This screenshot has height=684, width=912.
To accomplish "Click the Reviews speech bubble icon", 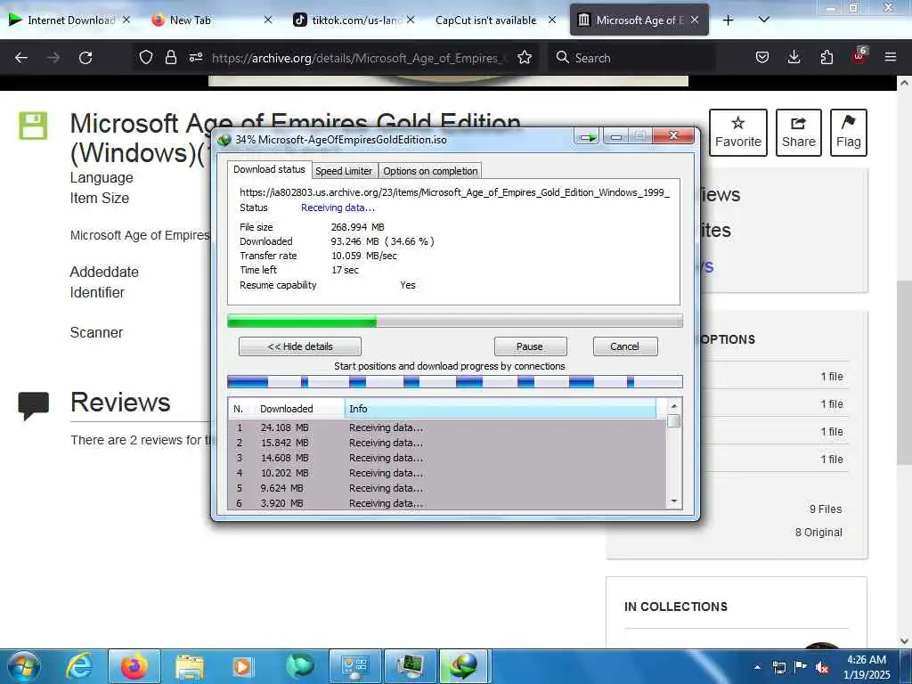I will click(x=33, y=405).
